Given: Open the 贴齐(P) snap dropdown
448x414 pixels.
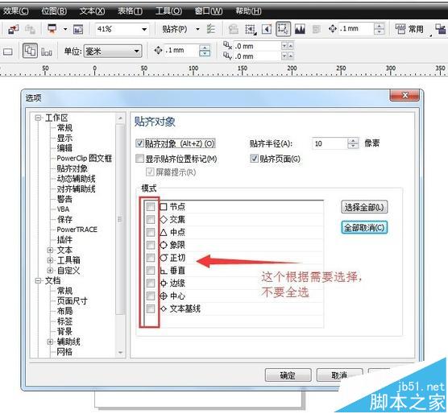Looking at the screenshot, I should click(197, 29).
